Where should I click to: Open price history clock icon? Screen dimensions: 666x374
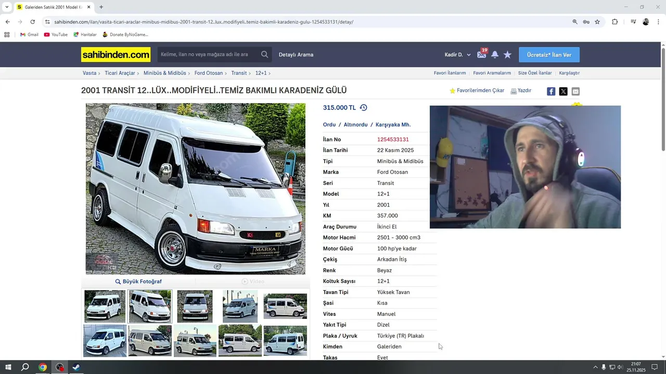[363, 108]
